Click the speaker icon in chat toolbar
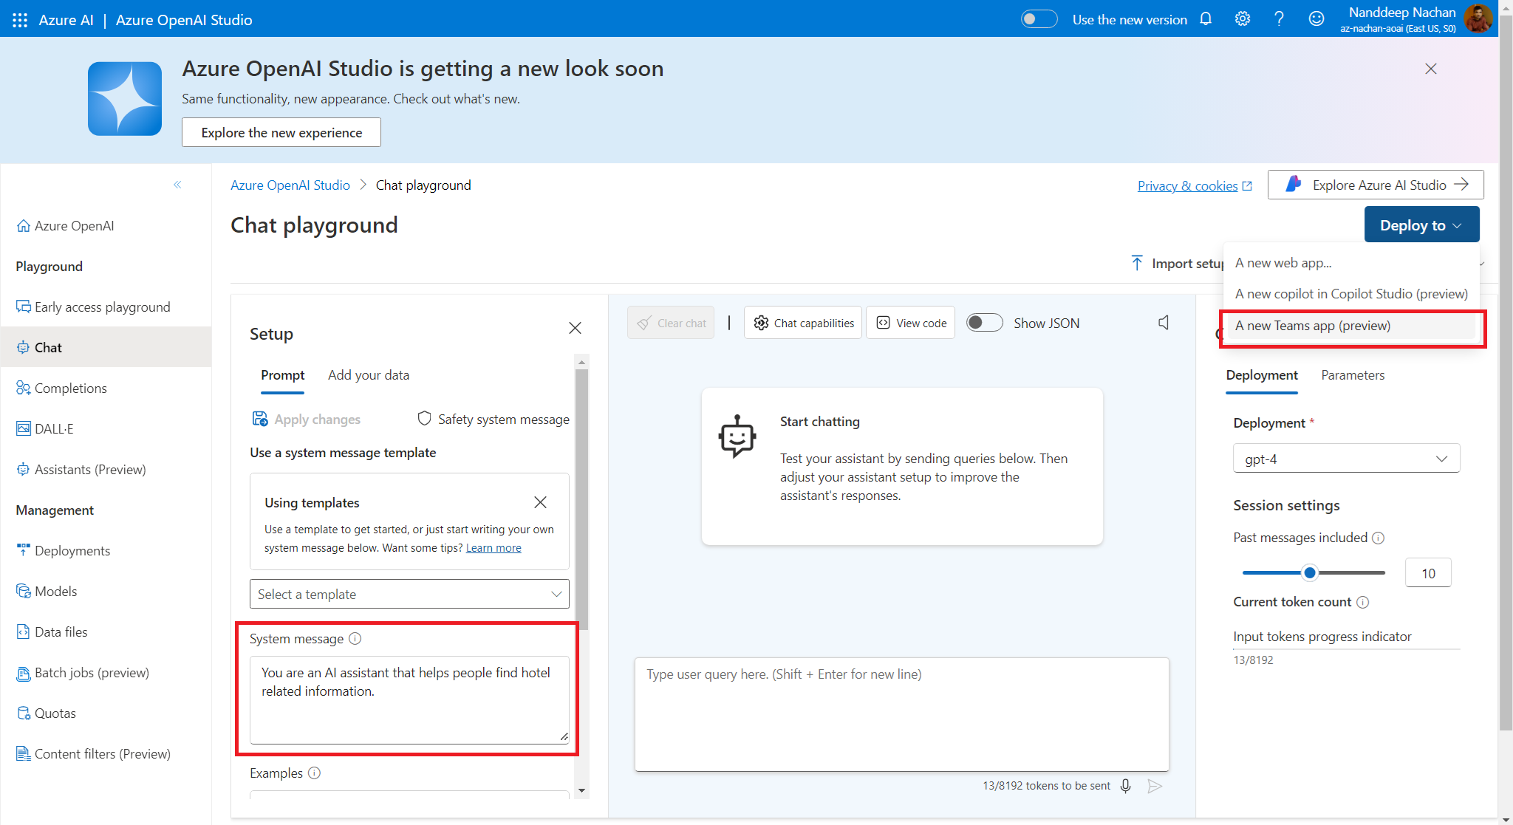Viewport: 1513px width, 825px height. [x=1164, y=323]
